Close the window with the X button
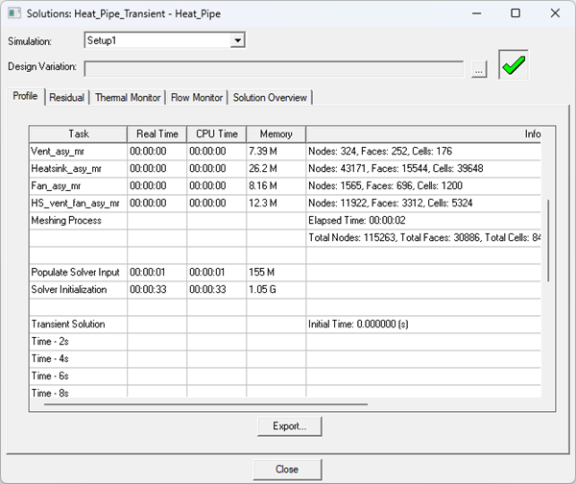 [555, 13]
